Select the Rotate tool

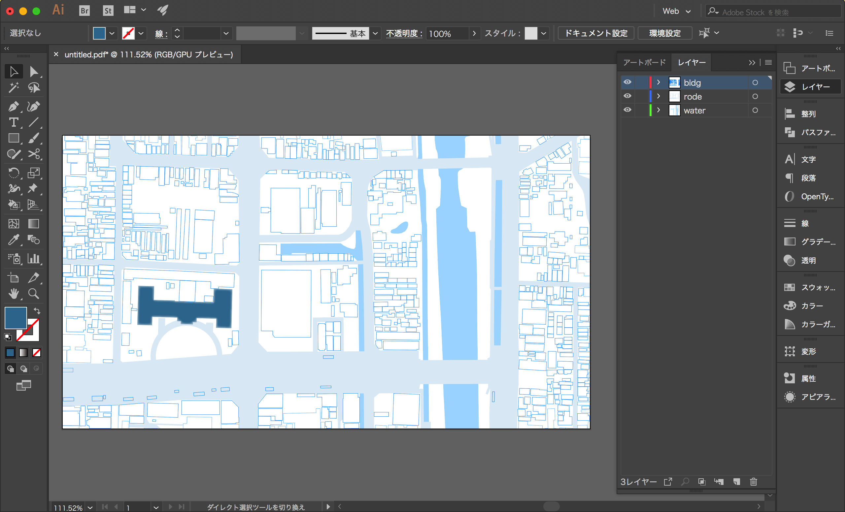tap(14, 173)
